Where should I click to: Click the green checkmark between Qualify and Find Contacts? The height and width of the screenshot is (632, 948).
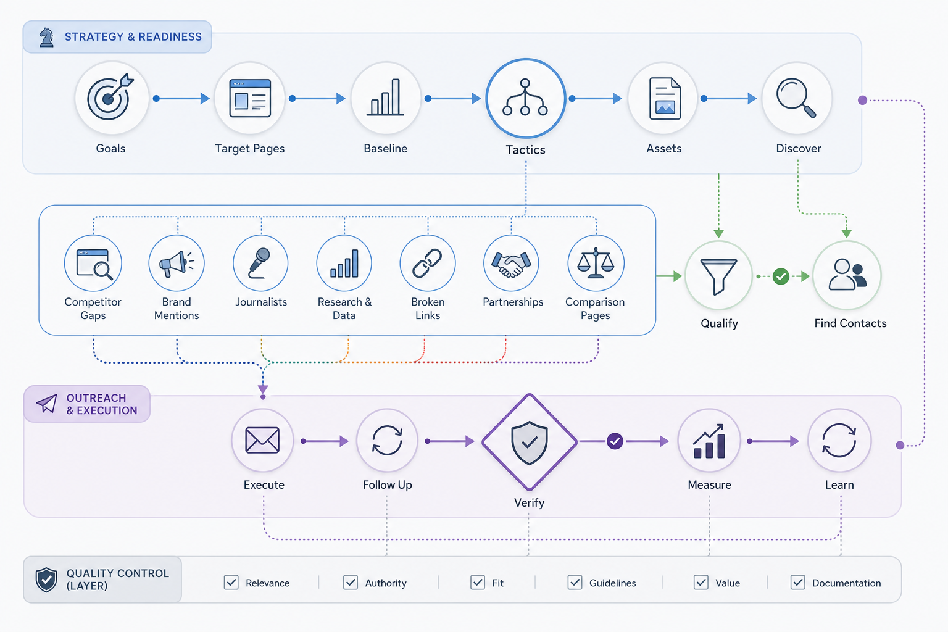click(x=781, y=276)
